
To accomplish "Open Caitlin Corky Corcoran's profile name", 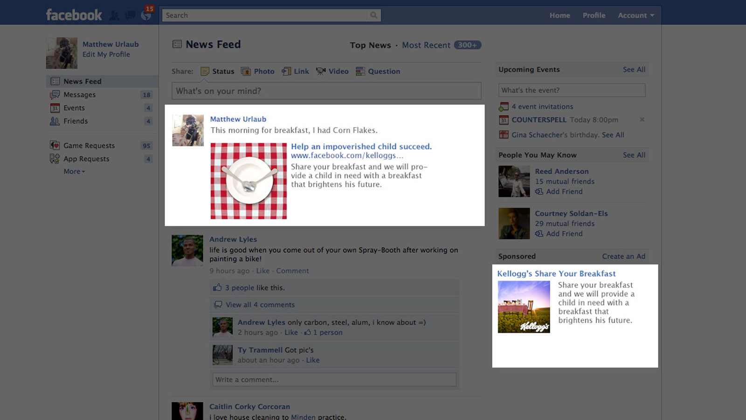I will [249, 407].
